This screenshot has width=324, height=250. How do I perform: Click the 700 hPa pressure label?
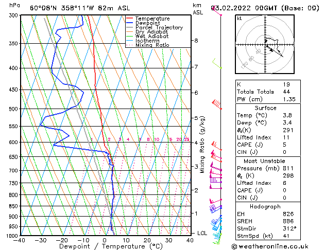point(14,171)
